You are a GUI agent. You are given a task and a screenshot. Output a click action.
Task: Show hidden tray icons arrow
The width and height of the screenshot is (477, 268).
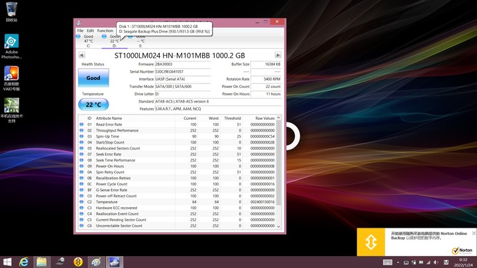click(398, 262)
